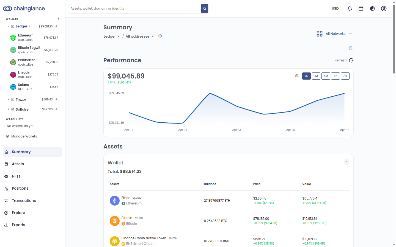Open the Ledger breadcrumb dropdown
The height and width of the screenshot is (247, 396).
pyautogui.click(x=112, y=36)
